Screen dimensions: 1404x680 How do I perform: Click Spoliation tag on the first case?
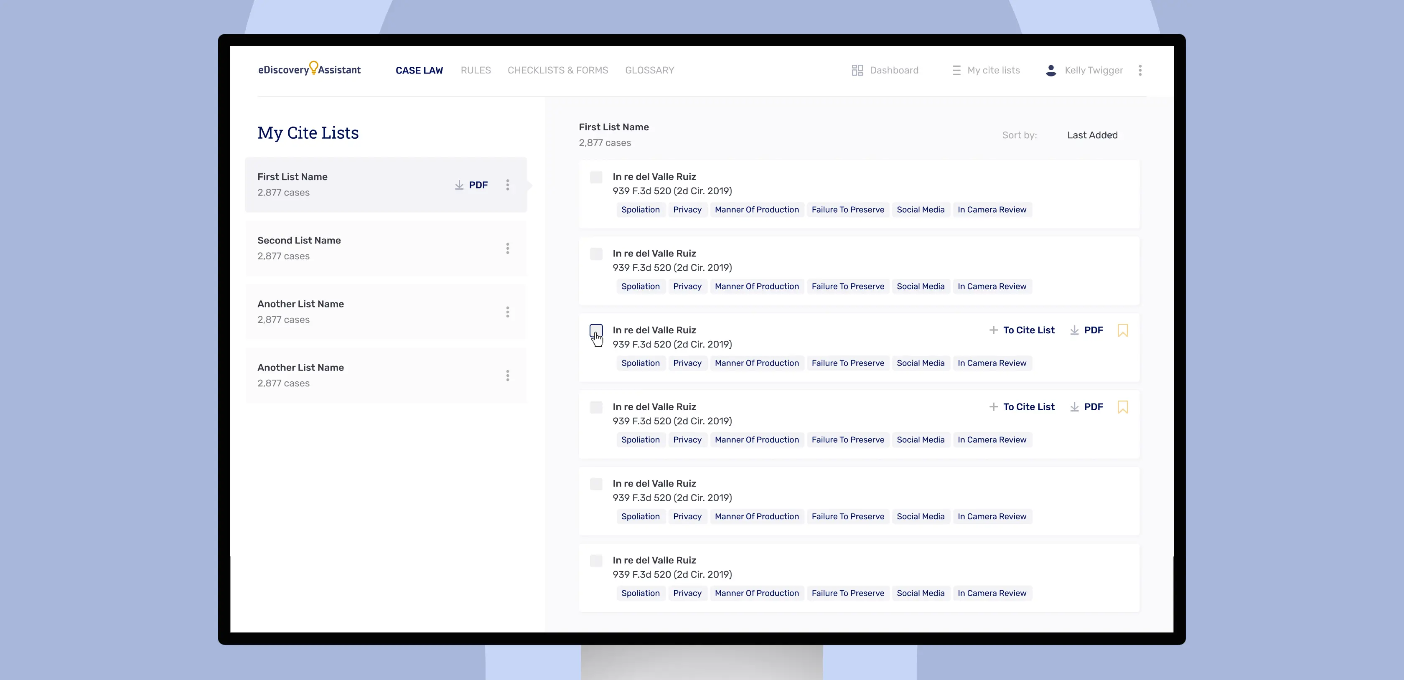[640, 210]
